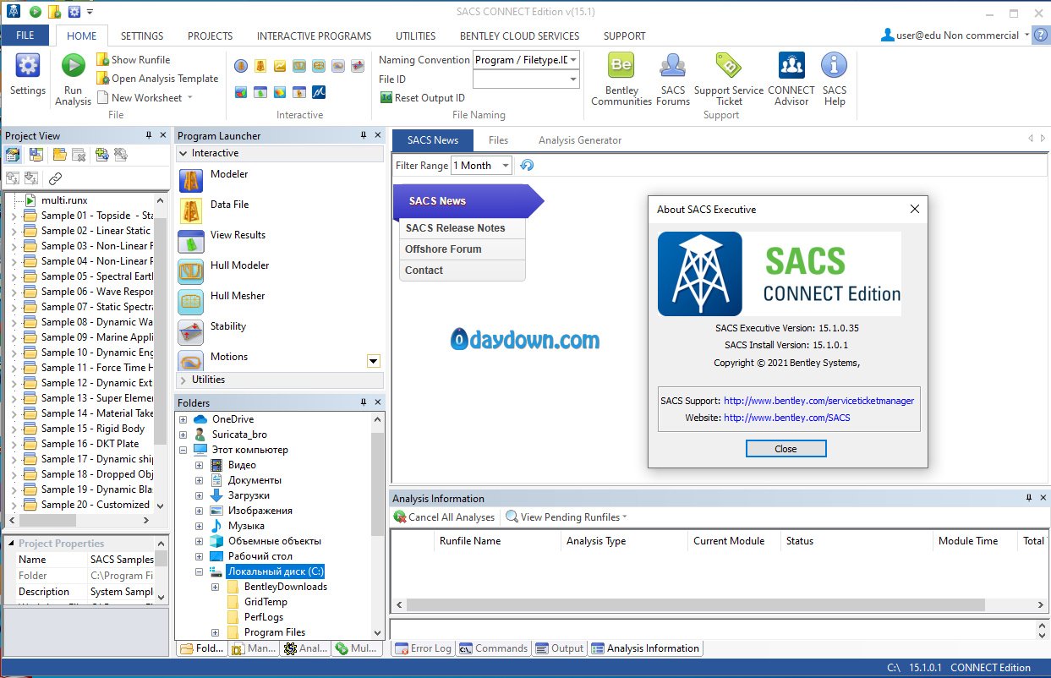Screen dimensions: 1051x678
Task: Expand Sample 01 - Topside tree node
Action: click(13, 216)
